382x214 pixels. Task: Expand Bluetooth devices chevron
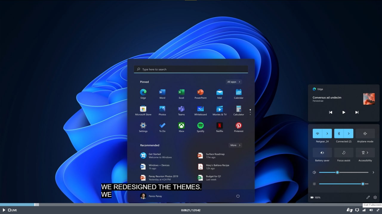[349, 133]
